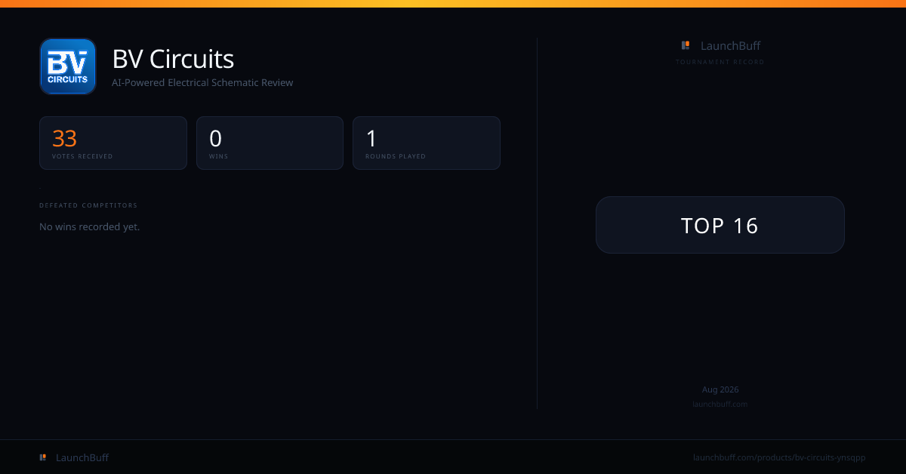This screenshot has height=474, width=906.
Task: Open the 0 Wins stat card
Action: pos(270,143)
